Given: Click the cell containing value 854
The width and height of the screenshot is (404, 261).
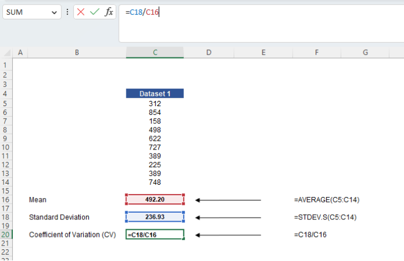Looking at the screenshot, I should tap(155, 112).
